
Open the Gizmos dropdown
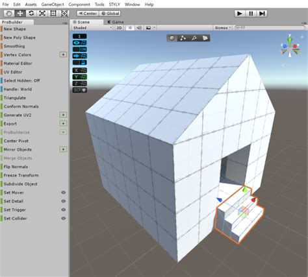click(223, 28)
